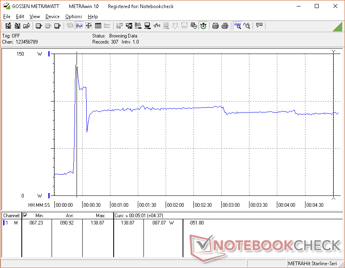The height and width of the screenshot is (268, 345).
Task: Click the arrow-into-disk storage settings icon
Action: tap(129, 26)
